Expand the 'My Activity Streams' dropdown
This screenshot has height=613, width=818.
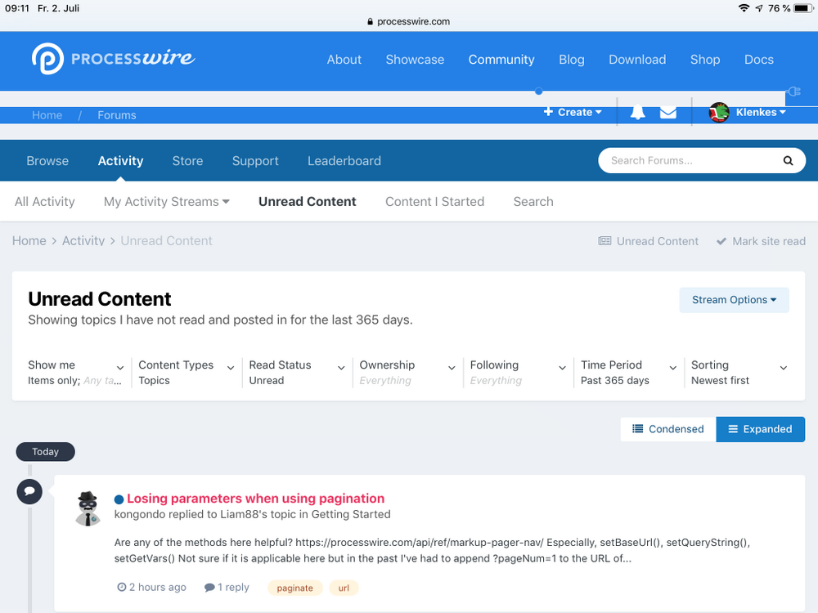(166, 201)
